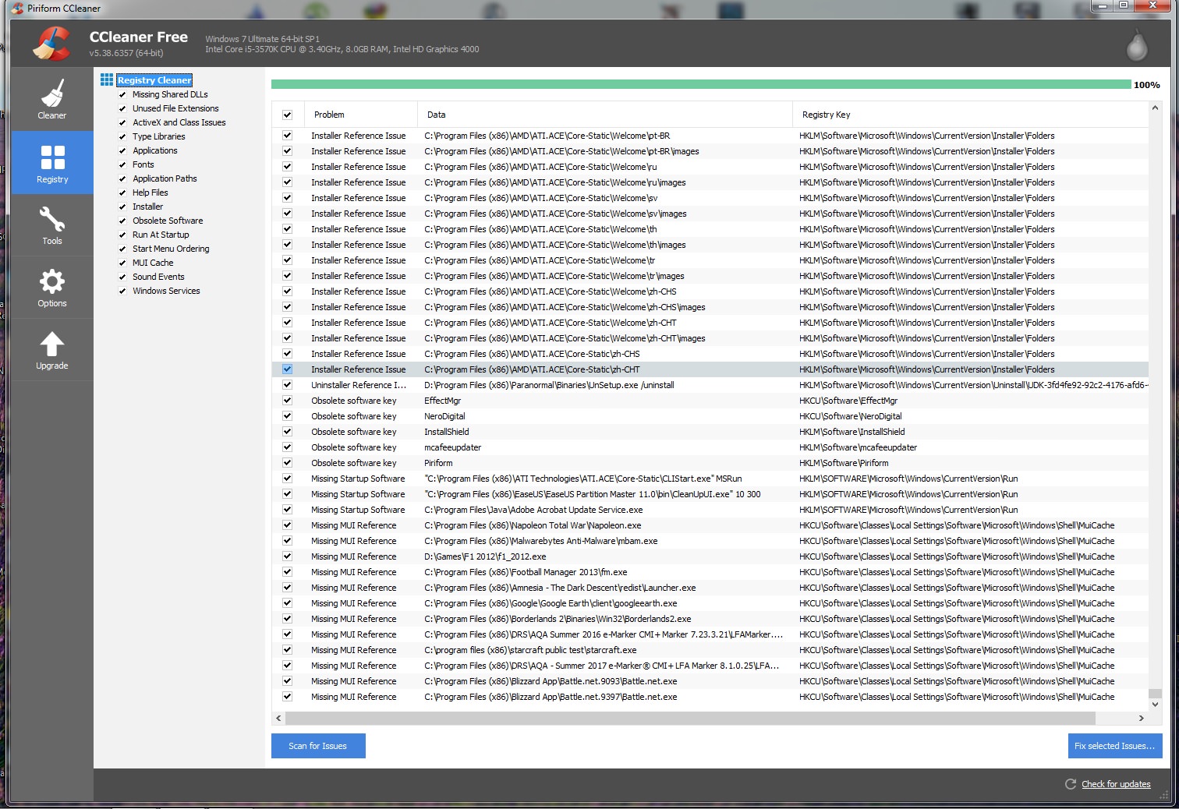The height and width of the screenshot is (809, 1179).
Task: Click the Installer category label
Action: pos(148,207)
